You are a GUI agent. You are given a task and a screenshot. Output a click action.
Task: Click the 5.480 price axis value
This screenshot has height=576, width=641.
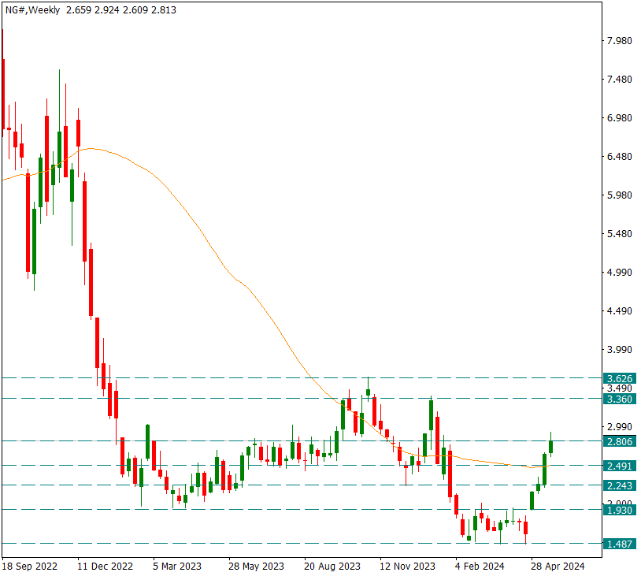click(619, 233)
